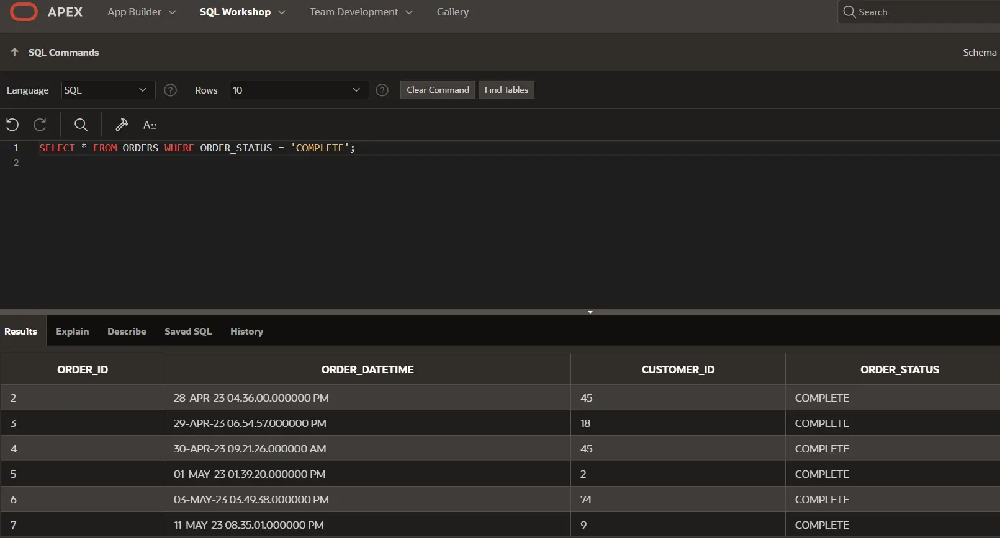
Task: Click the 'COMPLETE' string in the query
Action: [x=320, y=148]
